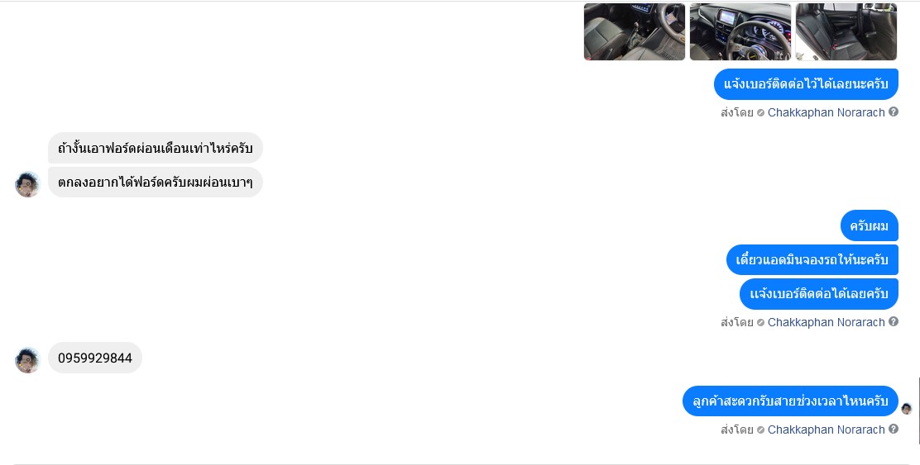Open the rear seat photo thumbnail

[846, 31]
